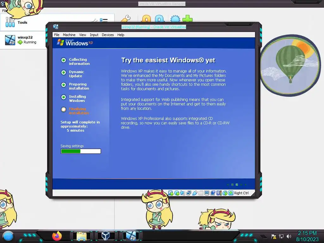
Task: Click the VM window resize grip corner
Action: (253, 194)
